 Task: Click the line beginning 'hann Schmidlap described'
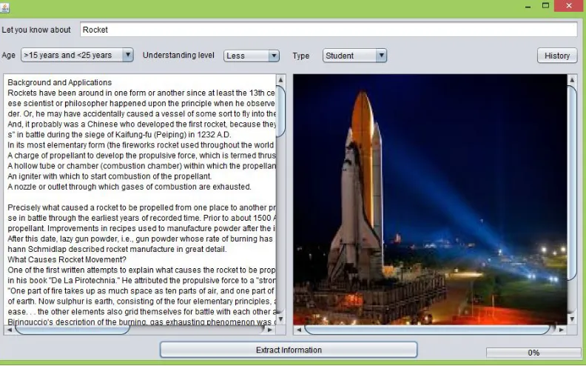point(117,249)
